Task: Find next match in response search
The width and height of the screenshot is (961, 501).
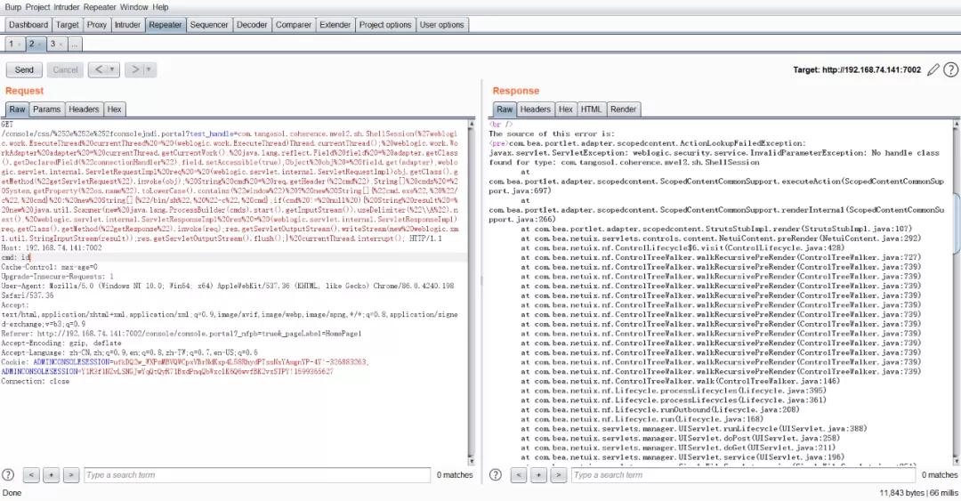Action: (558, 474)
